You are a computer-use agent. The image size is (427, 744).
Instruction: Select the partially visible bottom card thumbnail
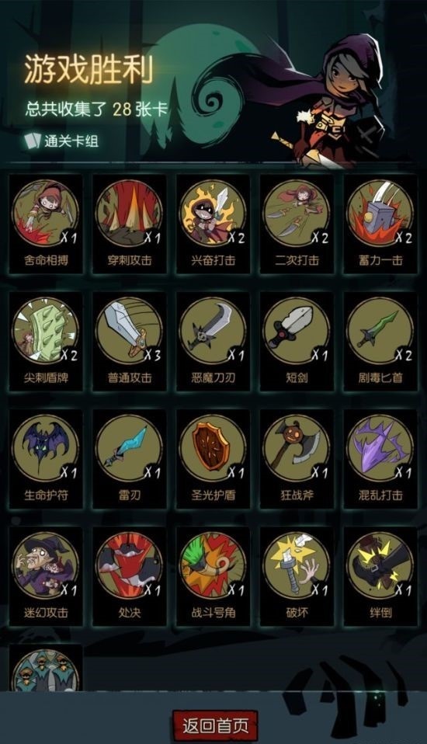46,668
